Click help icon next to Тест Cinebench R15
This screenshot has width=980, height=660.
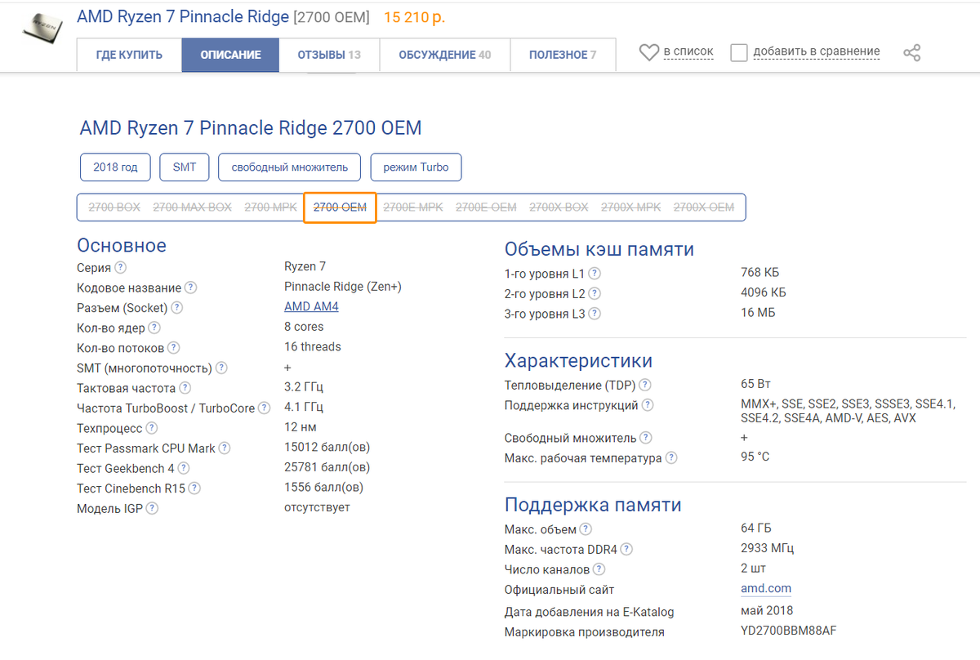tap(194, 488)
